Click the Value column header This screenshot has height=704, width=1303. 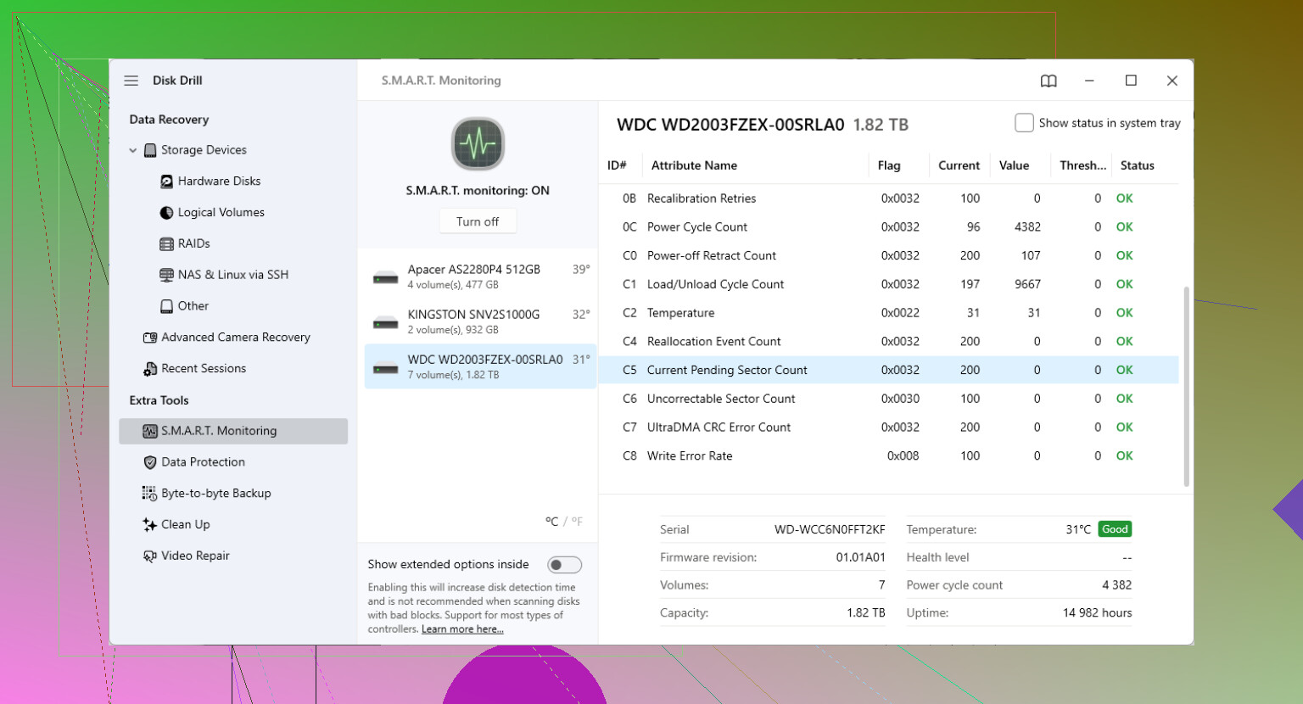click(x=1014, y=165)
